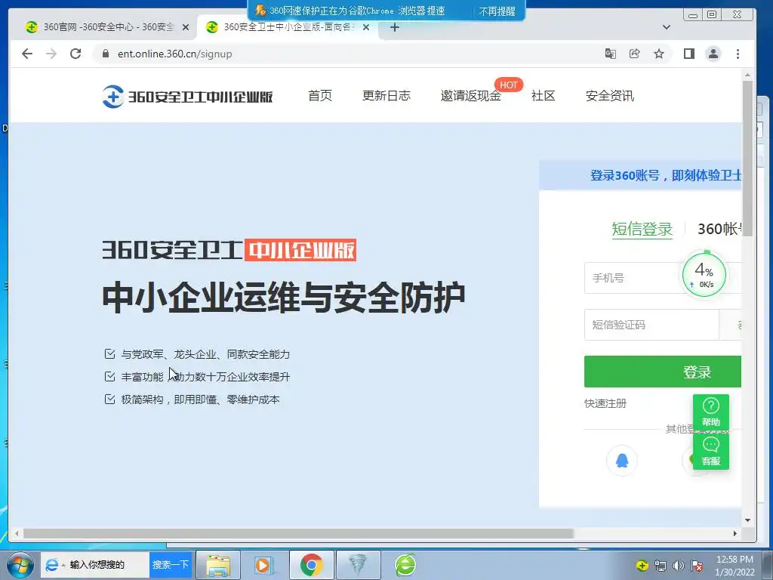
Task: Close the 360官网 tab
Action: click(186, 27)
